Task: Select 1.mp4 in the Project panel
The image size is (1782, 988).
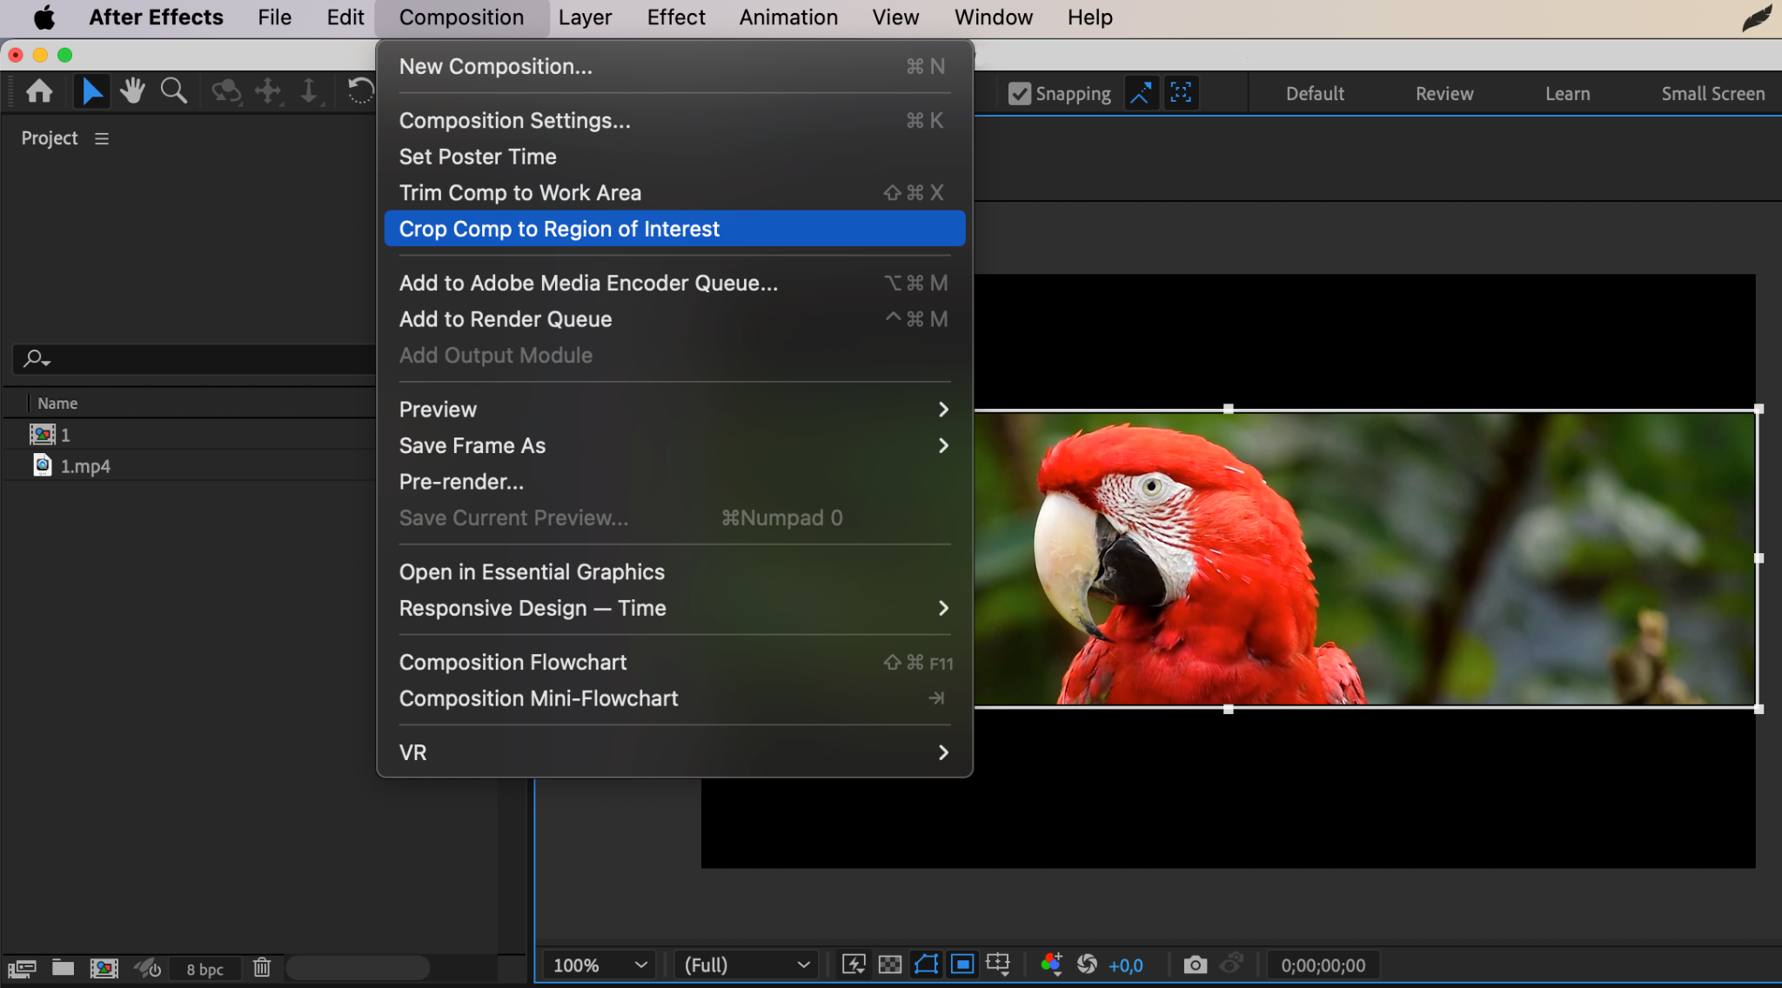Action: (x=84, y=466)
